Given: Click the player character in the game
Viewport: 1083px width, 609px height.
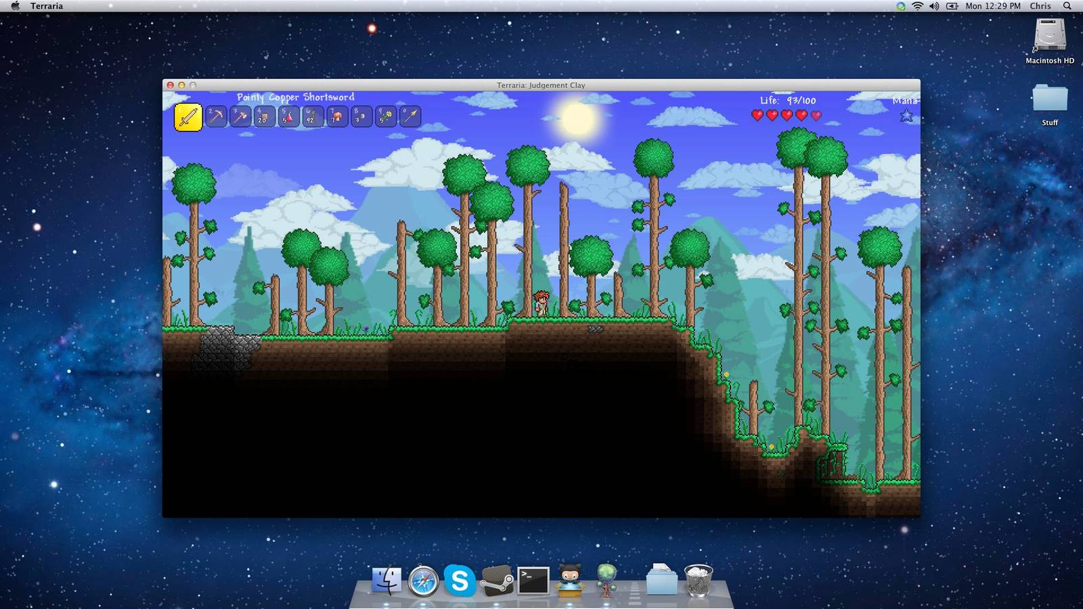Looking at the screenshot, I should click(541, 303).
